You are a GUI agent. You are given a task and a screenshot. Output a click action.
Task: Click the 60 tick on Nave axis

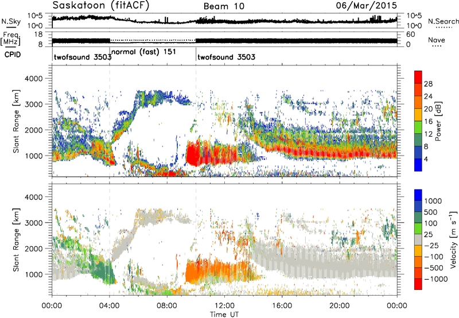(x=410, y=34)
